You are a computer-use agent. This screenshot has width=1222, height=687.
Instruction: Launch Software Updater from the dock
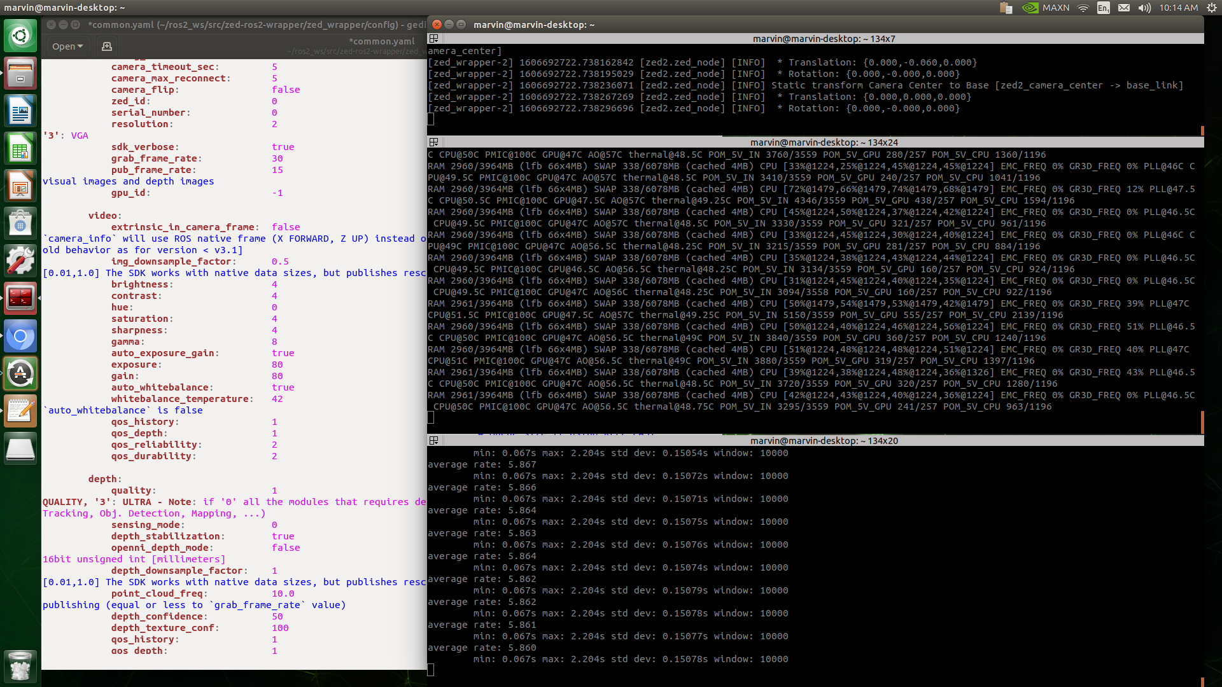pos(20,373)
